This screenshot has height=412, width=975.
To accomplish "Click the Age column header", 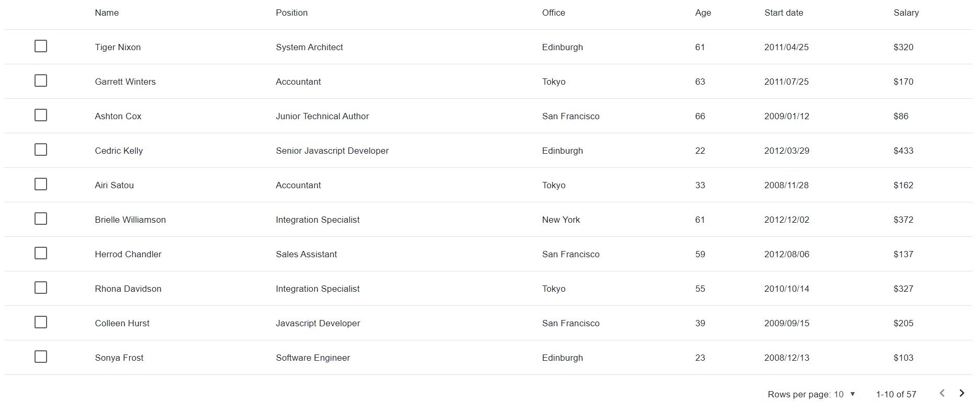I will [703, 13].
